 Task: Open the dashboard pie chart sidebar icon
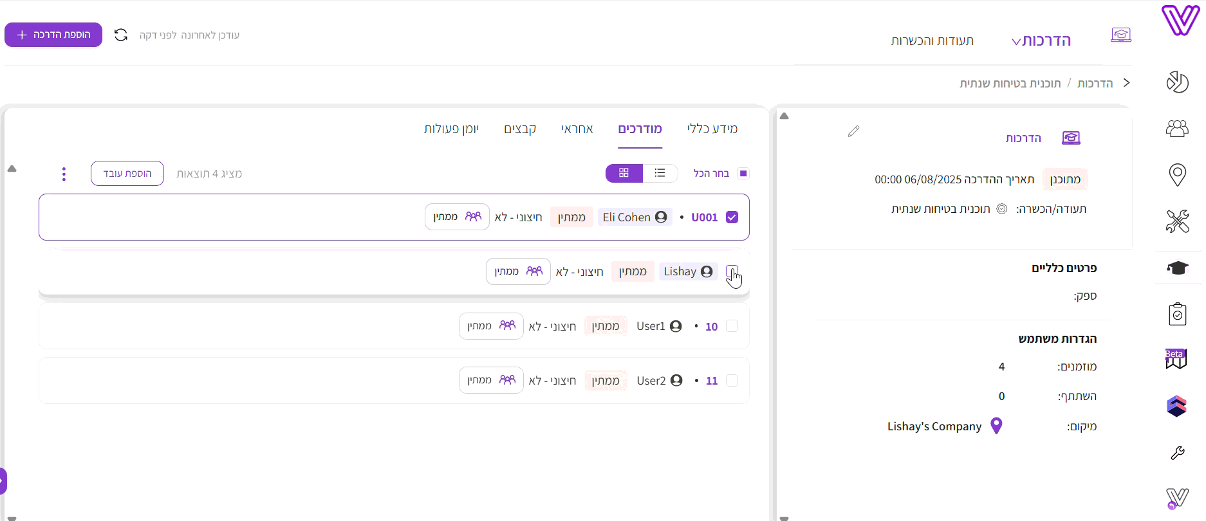pyautogui.click(x=1177, y=82)
